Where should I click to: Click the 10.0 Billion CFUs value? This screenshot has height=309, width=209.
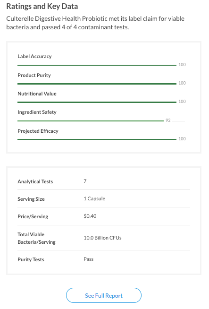click(x=102, y=238)
